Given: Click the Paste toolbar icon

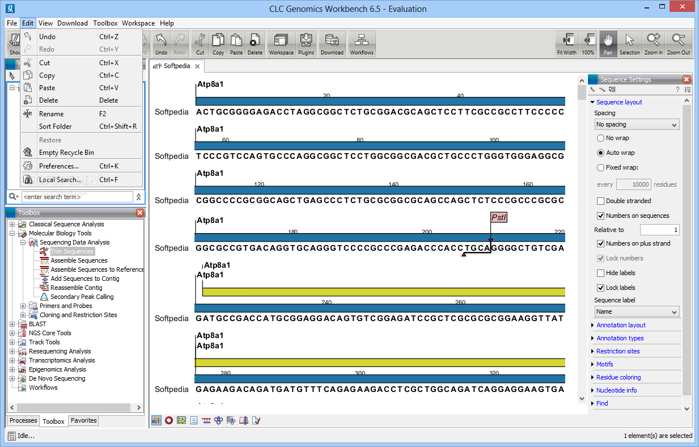Looking at the screenshot, I should [236, 44].
